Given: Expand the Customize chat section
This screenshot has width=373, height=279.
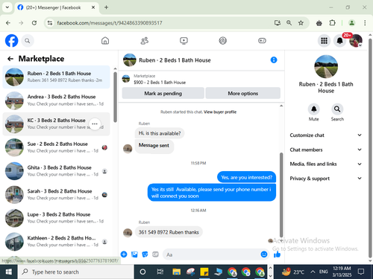Looking at the screenshot, I should tap(325, 135).
